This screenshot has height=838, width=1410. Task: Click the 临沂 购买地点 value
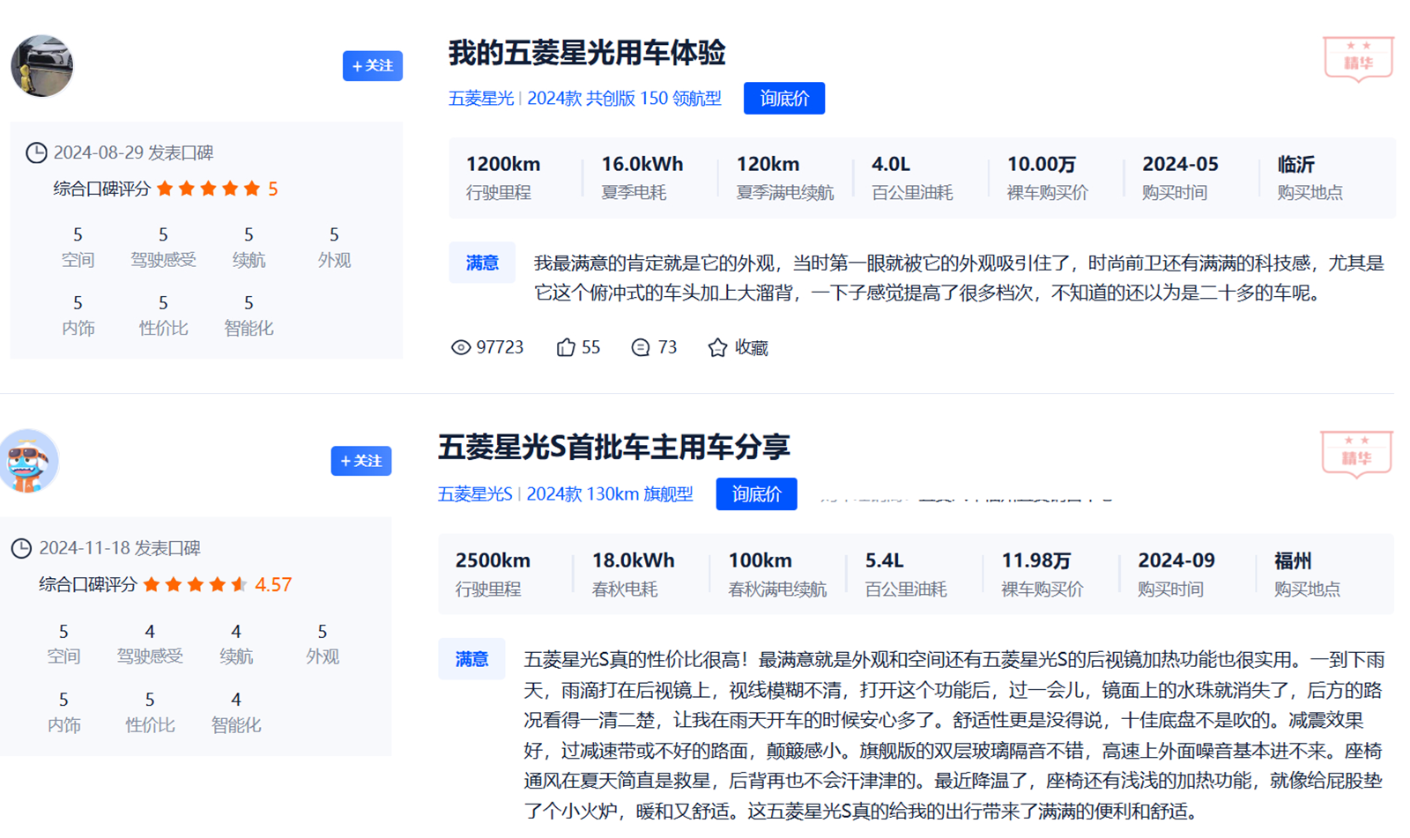coord(1296,165)
